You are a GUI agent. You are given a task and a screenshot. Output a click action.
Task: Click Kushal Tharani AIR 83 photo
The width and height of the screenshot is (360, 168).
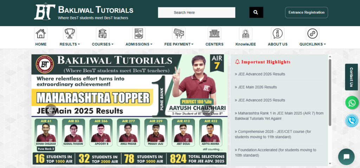[73, 133]
